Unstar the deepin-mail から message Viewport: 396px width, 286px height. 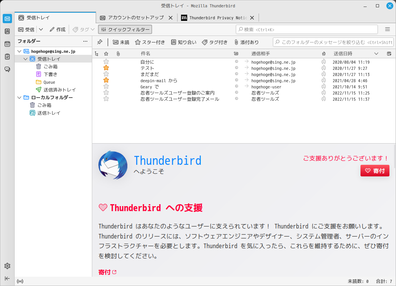(106, 80)
